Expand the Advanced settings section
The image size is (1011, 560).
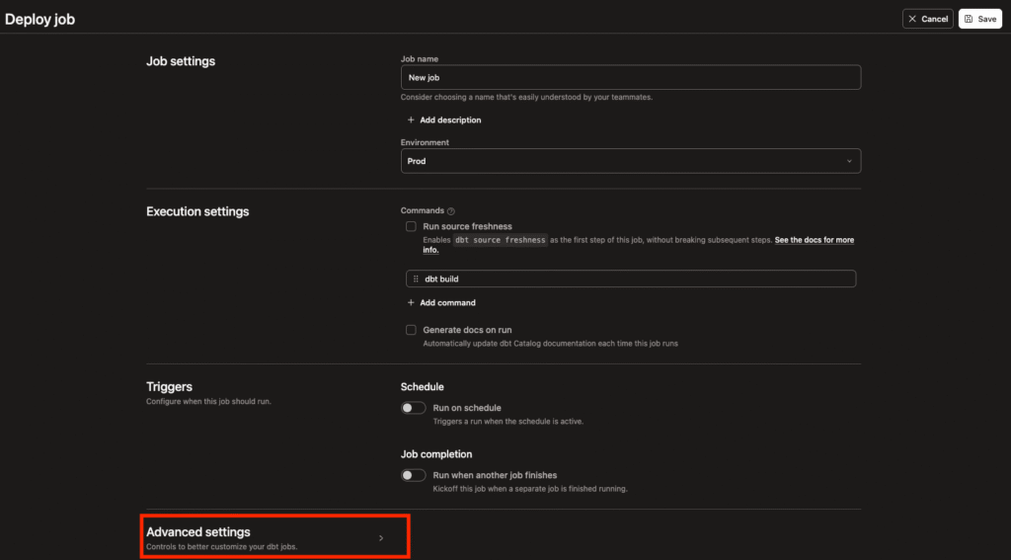[197, 532]
